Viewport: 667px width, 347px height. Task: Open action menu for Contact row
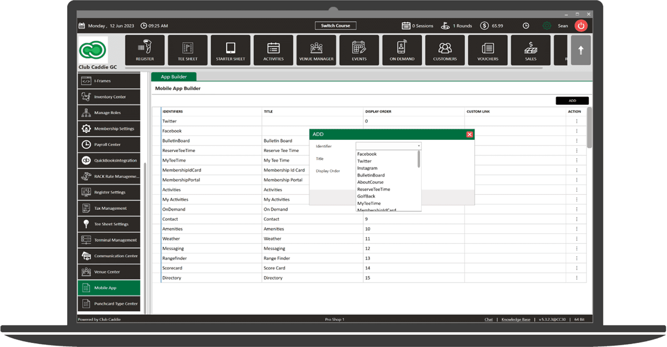tap(577, 219)
